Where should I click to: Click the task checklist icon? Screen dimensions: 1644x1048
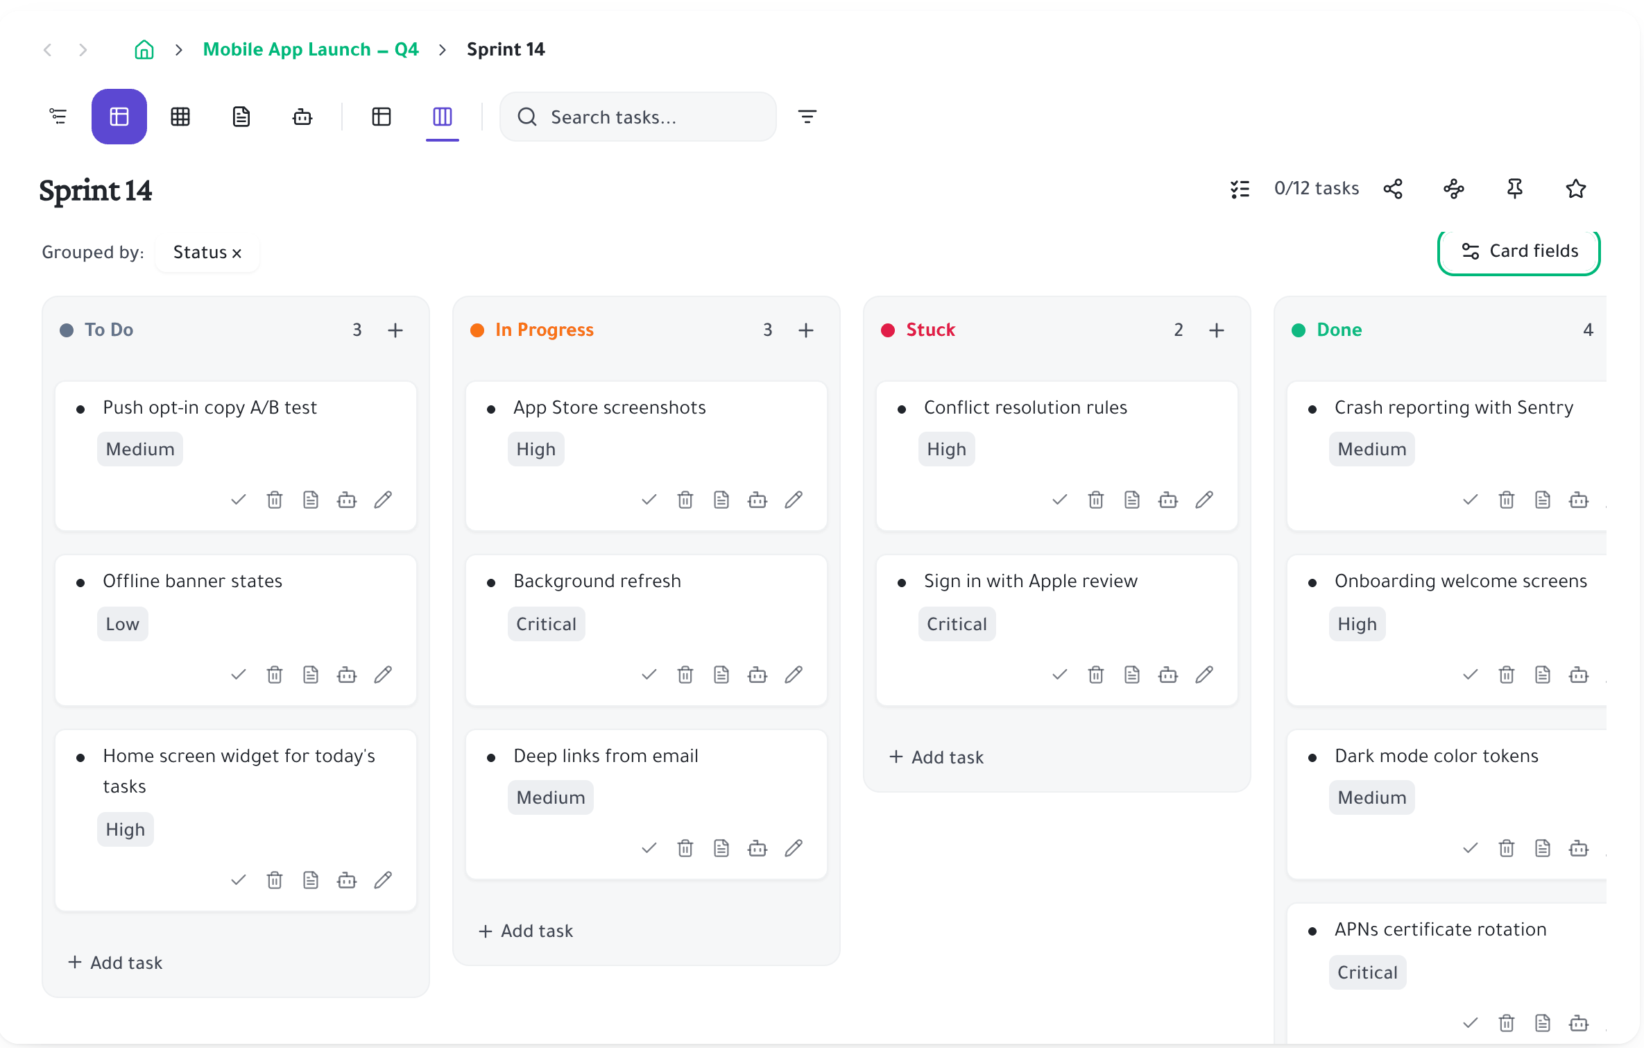[1240, 189]
